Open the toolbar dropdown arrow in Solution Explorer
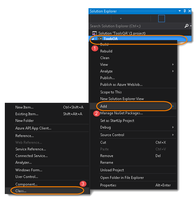The width and height of the screenshot is (196, 201). [x=121, y=19]
